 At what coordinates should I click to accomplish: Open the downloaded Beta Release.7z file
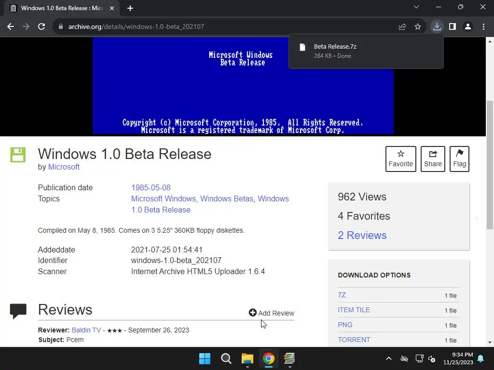click(366, 51)
